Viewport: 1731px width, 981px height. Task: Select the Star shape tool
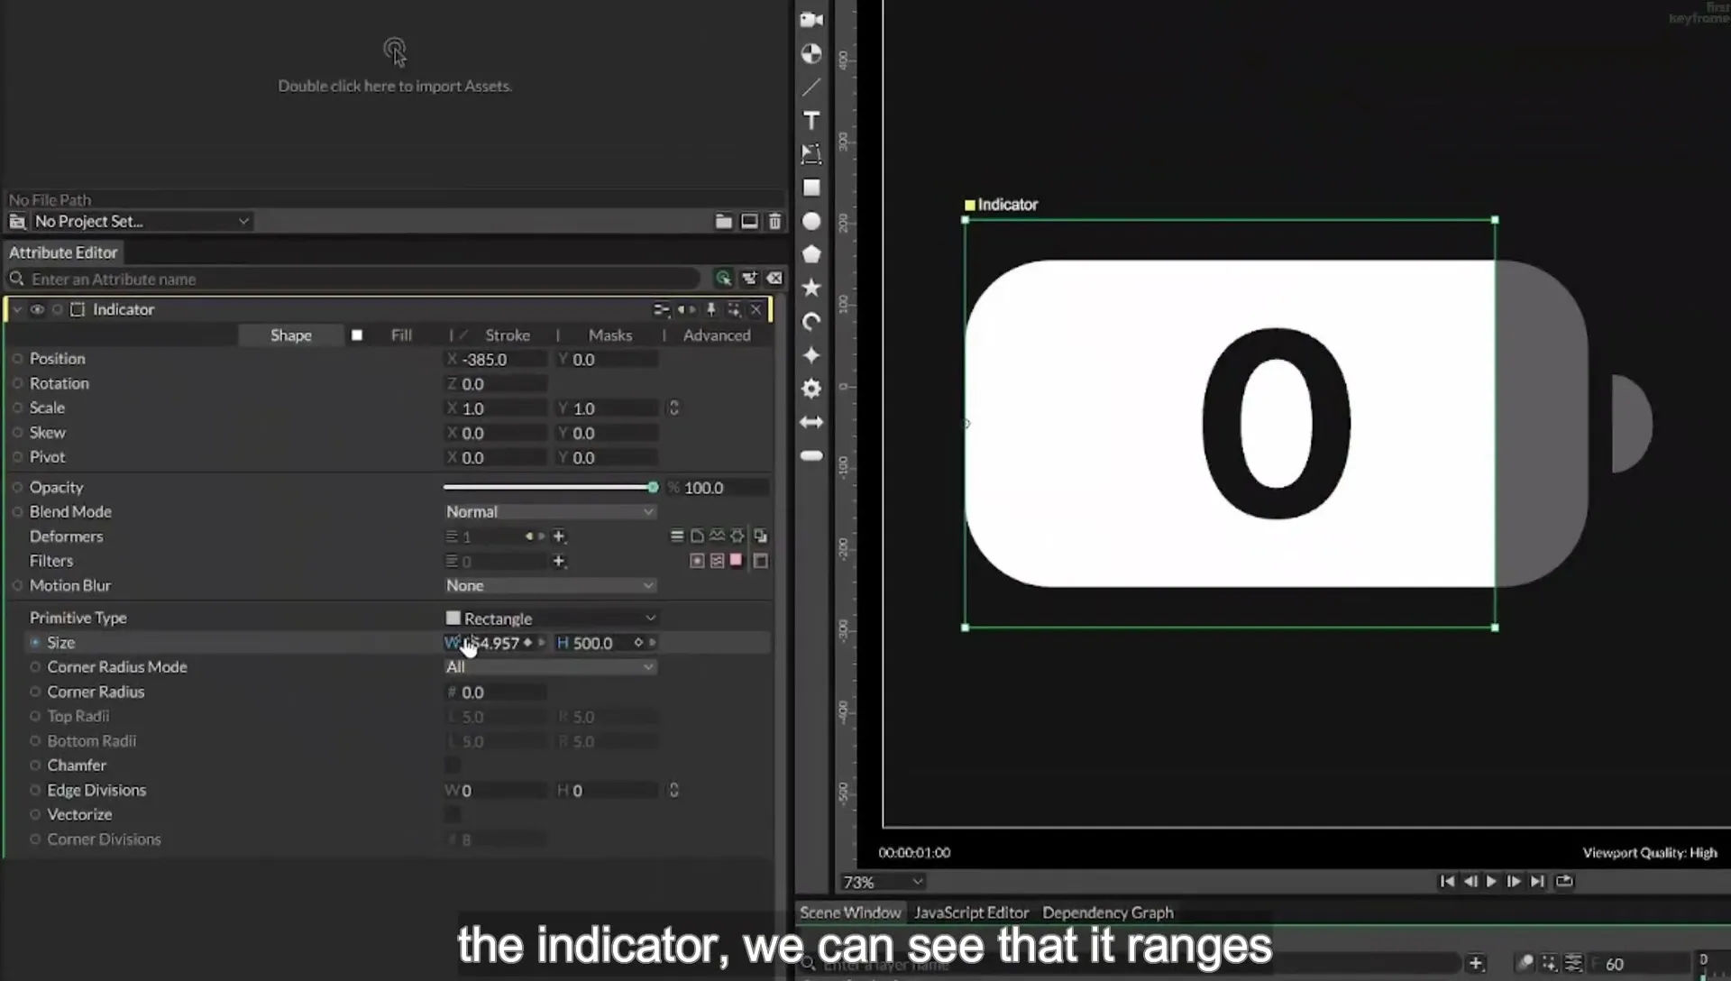coord(811,288)
